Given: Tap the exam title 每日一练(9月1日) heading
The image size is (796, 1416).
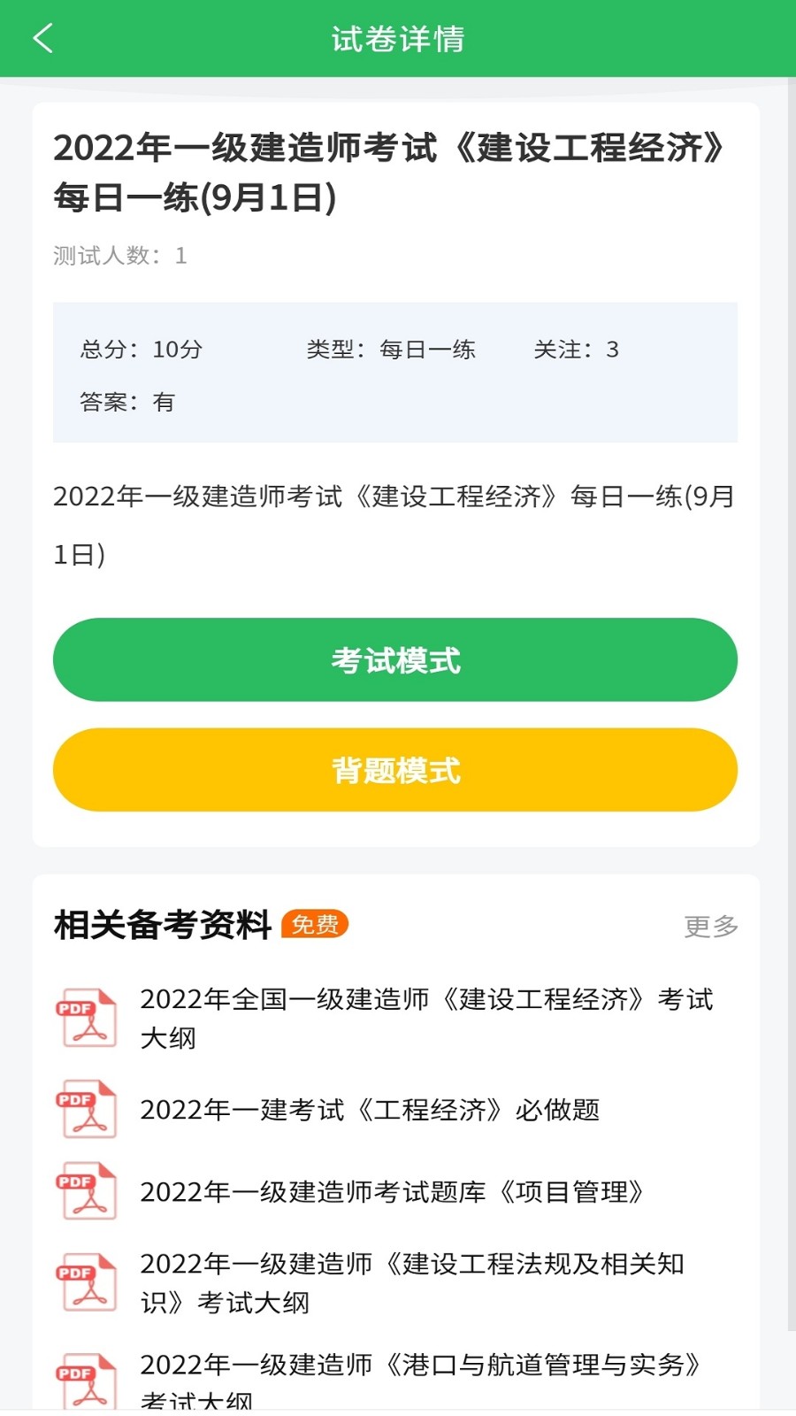Looking at the screenshot, I should point(389,172).
